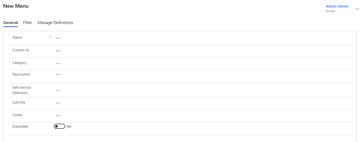The image size is (364, 142).
Task: Click the red required asterisk by Name
Action: (50, 37)
